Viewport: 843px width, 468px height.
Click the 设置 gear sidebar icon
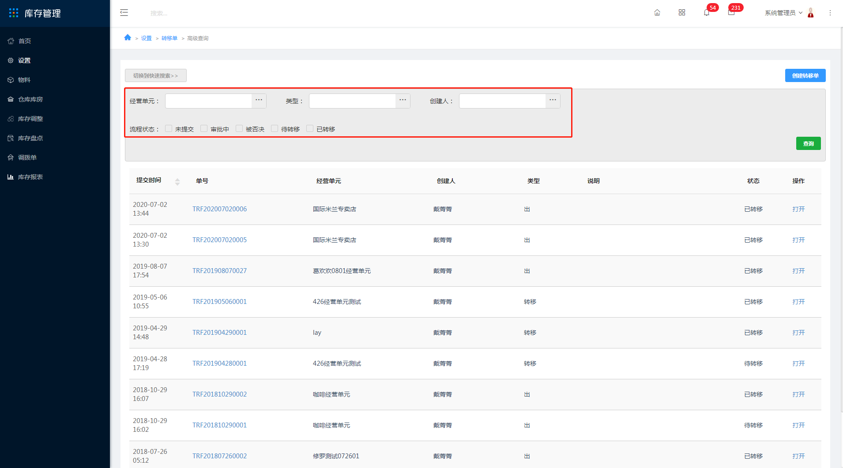click(x=11, y=60)
